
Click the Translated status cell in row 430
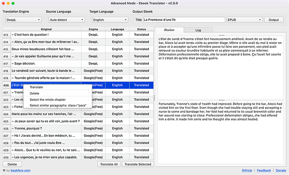[x=142, y=157]
